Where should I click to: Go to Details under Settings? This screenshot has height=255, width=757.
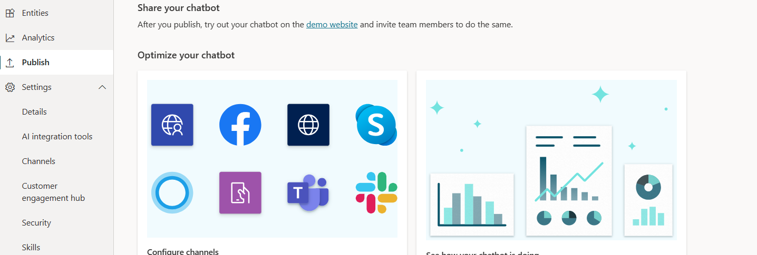34,112
